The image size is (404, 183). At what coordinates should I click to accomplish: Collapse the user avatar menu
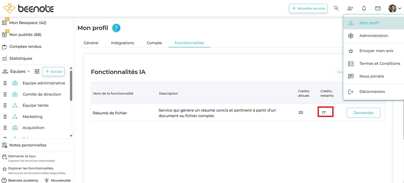(x=395, y=8)
